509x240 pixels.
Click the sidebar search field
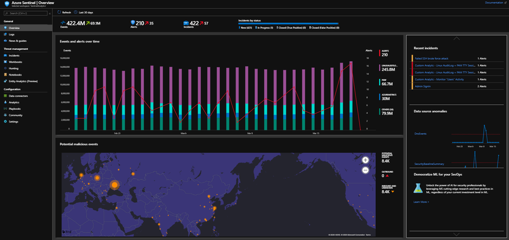pos(25,13)
